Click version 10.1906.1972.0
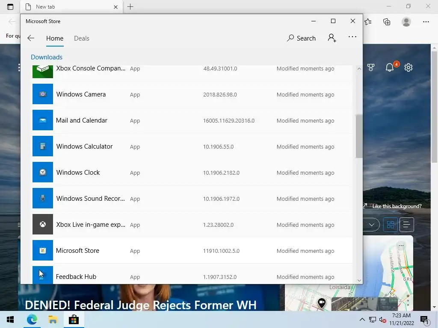 click(x=221, y=199)
